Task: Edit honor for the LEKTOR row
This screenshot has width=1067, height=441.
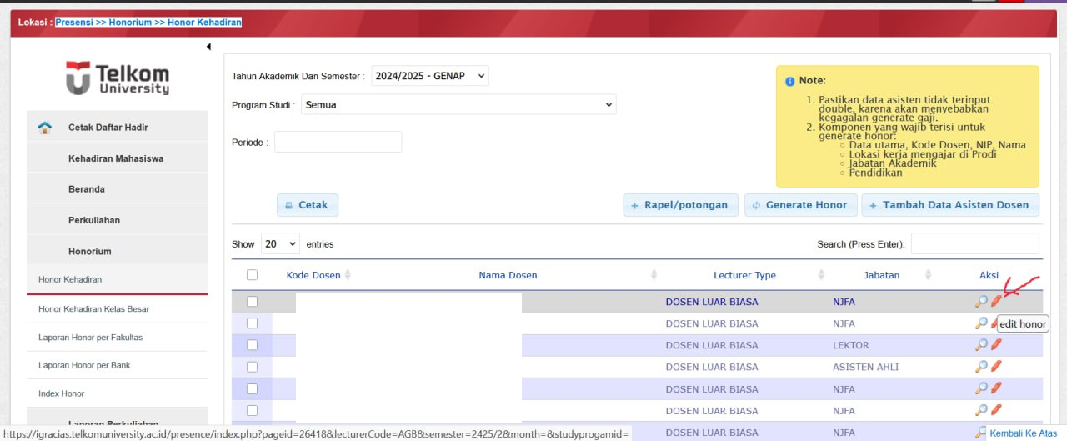Action: click(x=996, y=345)
